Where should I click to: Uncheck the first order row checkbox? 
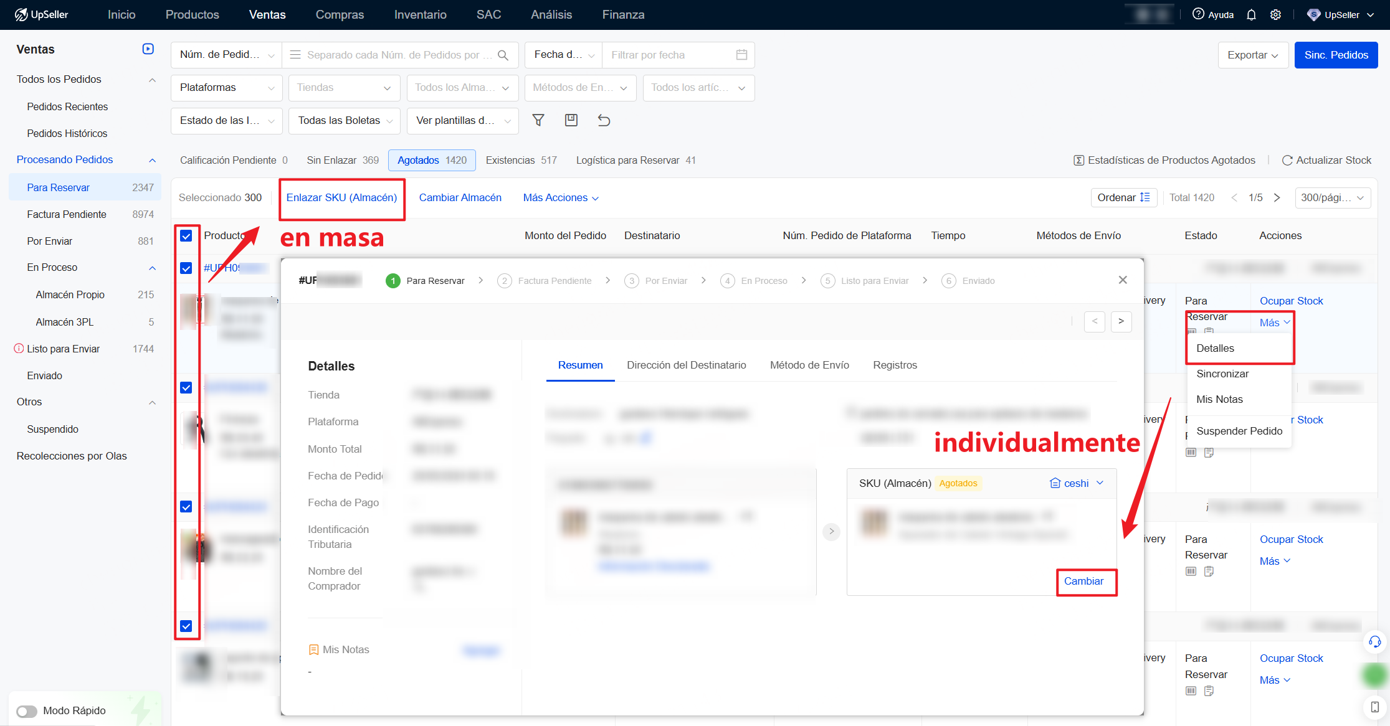pyautogui.click(x=186, y=268)
